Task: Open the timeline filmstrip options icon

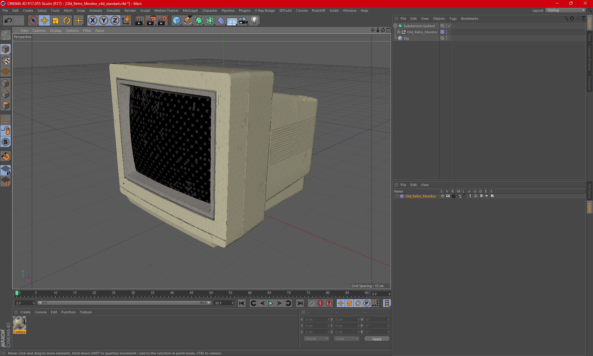Action: (387, 303)
